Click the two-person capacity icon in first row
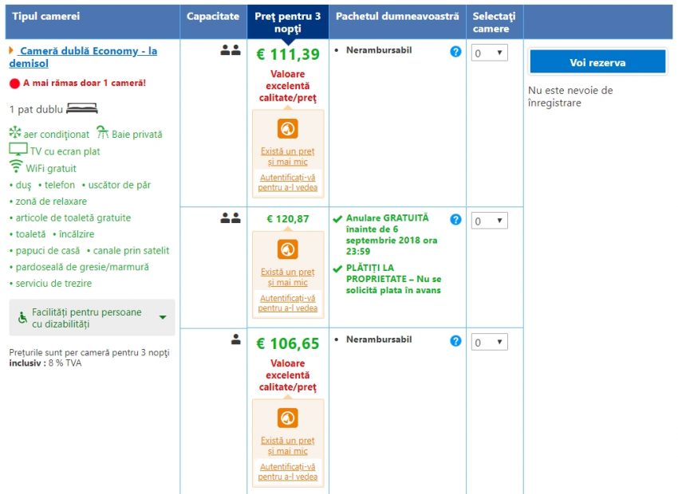This screenshot has width=678, height=494. pos(231,50)
